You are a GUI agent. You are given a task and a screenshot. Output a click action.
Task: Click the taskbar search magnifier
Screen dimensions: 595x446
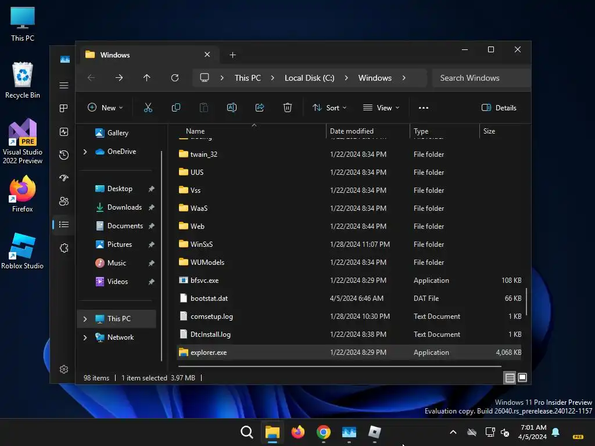tap(246, 432)
